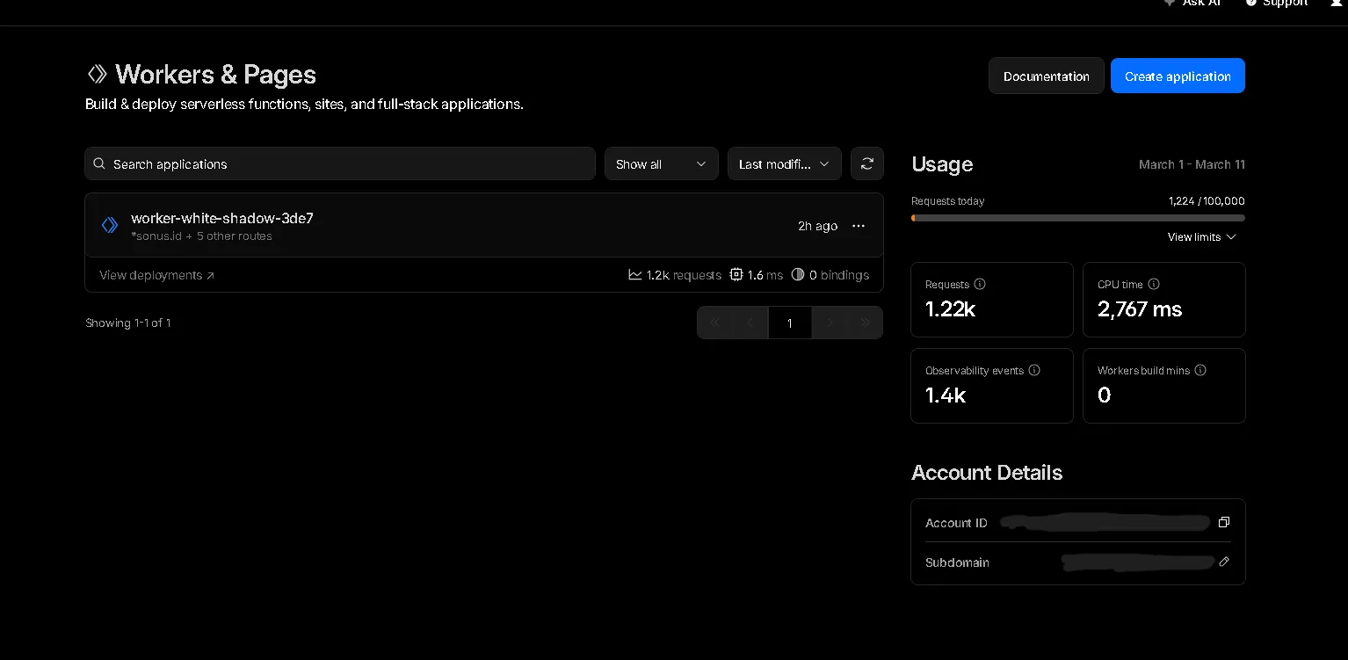Click the bindings icon next to 0 bindings
1348x660 pixels.
pos(798,274)
